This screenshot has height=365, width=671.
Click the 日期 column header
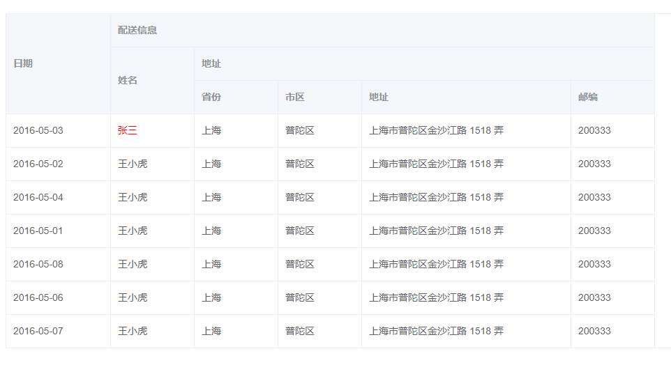(23, 63)
